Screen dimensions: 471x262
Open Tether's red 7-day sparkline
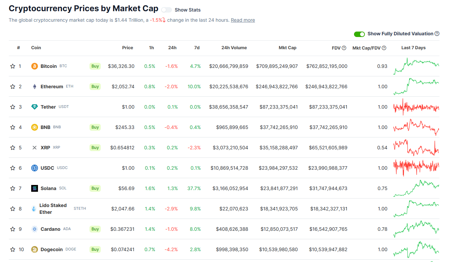coord(416,107)
